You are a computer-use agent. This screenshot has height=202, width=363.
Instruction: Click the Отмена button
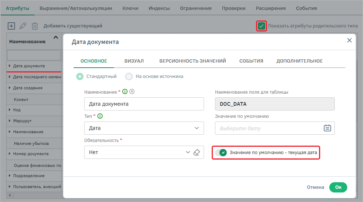coord(315,187)
